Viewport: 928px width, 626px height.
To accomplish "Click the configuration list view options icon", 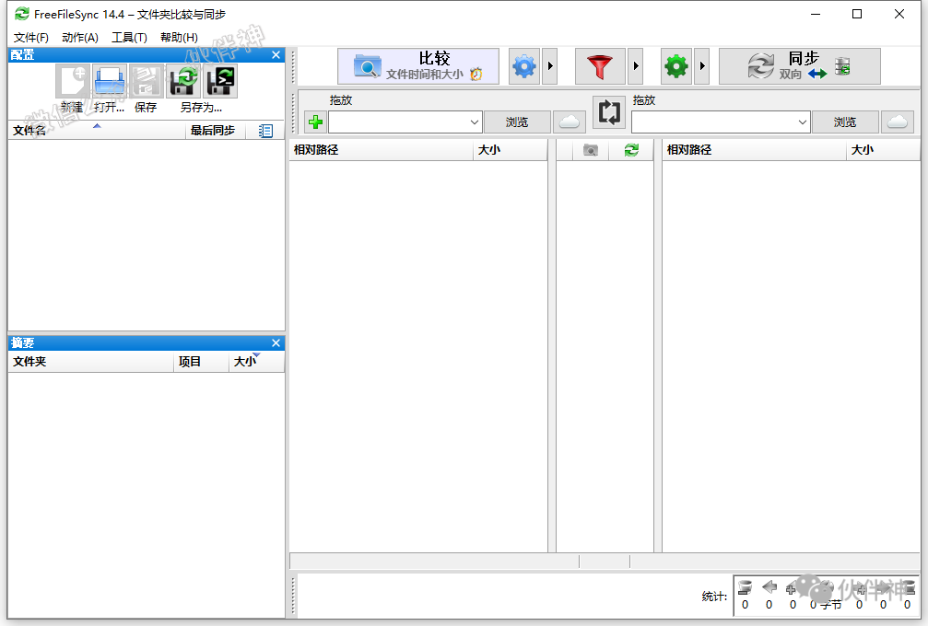I will [265, 131].
